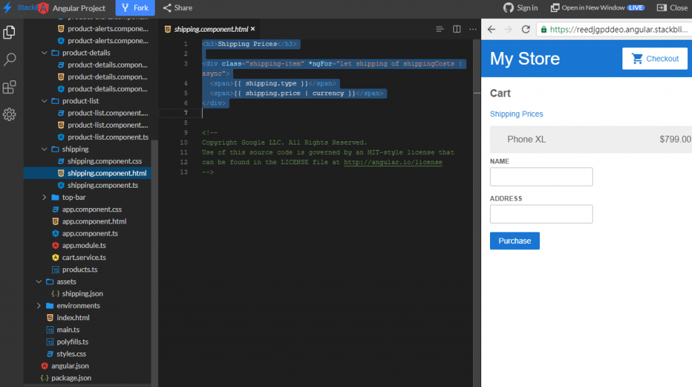The height and width of the screenshot is (387, 692).
Task: Click the Angular icon beside app.module.ts
Action: (55, 246)
